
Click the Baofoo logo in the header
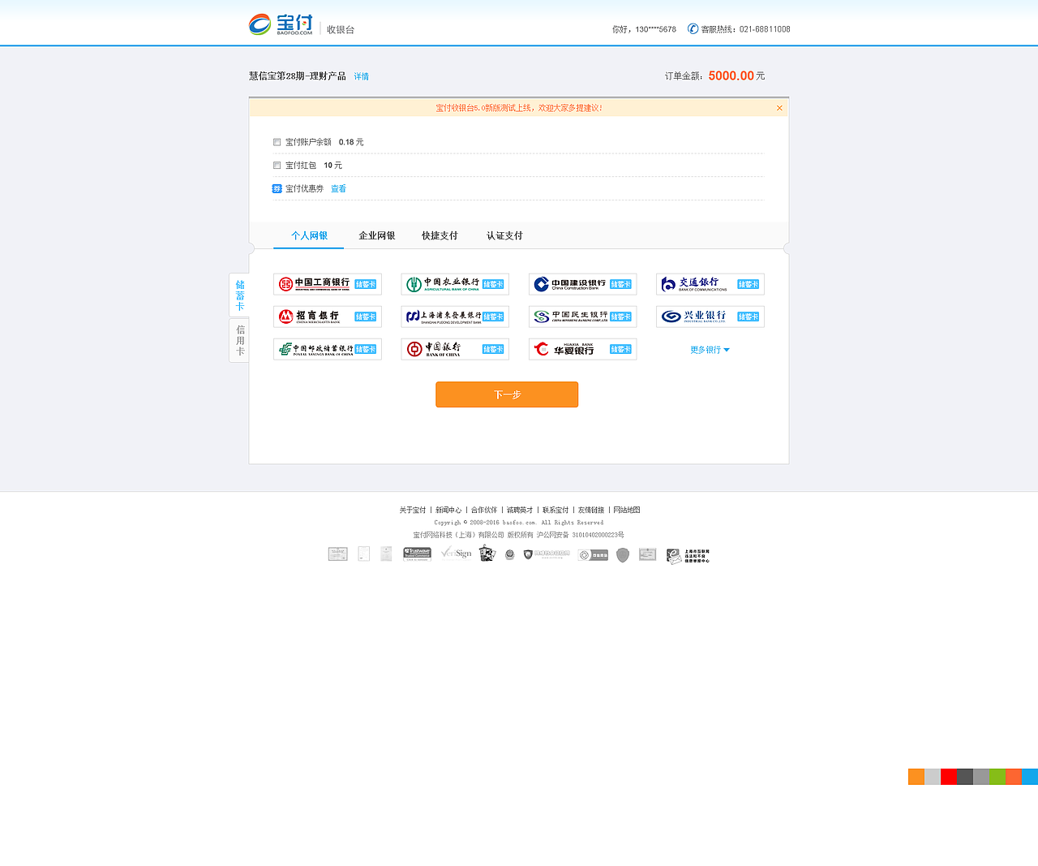click(281, 24)
